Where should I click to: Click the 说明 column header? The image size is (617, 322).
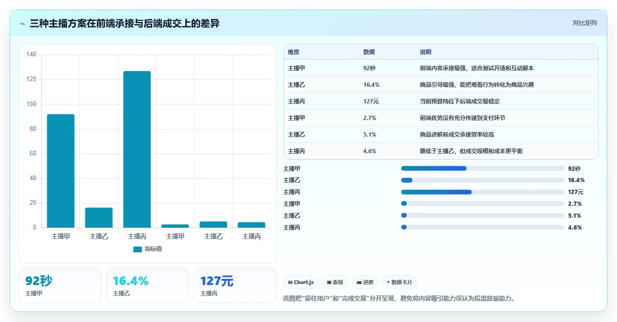pos(426,52)
